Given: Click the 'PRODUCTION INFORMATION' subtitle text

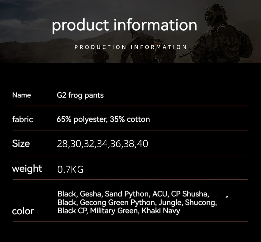Looking at the screenshot, I should pos(131,47).
